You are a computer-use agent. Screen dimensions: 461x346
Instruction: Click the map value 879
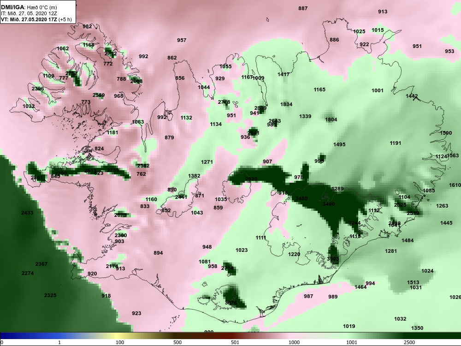[169, 137]
